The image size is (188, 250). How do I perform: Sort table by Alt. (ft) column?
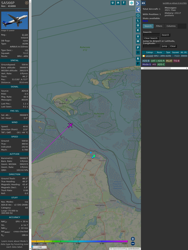183,52
